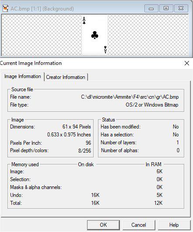The width and height of the screenshot is (193, 232).
Task: Click the Paint Shop Pro icon in AC.bmp title bar
Action: 5,8
